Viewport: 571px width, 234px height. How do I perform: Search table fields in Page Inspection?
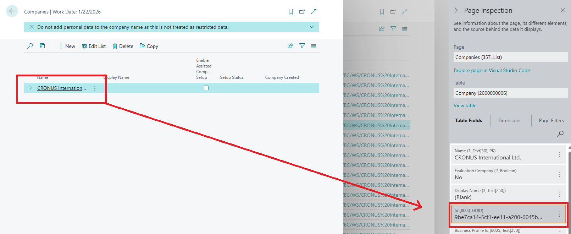point(560,134)
